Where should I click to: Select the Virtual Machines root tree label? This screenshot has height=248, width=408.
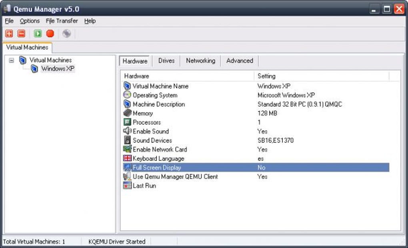[x=50, y=60]
